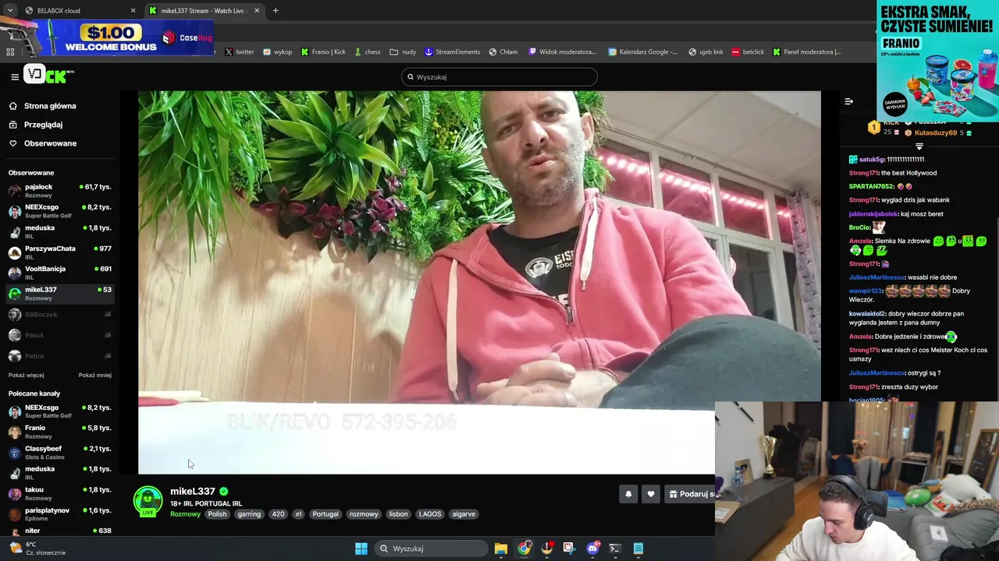Open browser apps grid icon
This screenshot has width=999, height=561.
pyautogui.click(x=10, y=52)
